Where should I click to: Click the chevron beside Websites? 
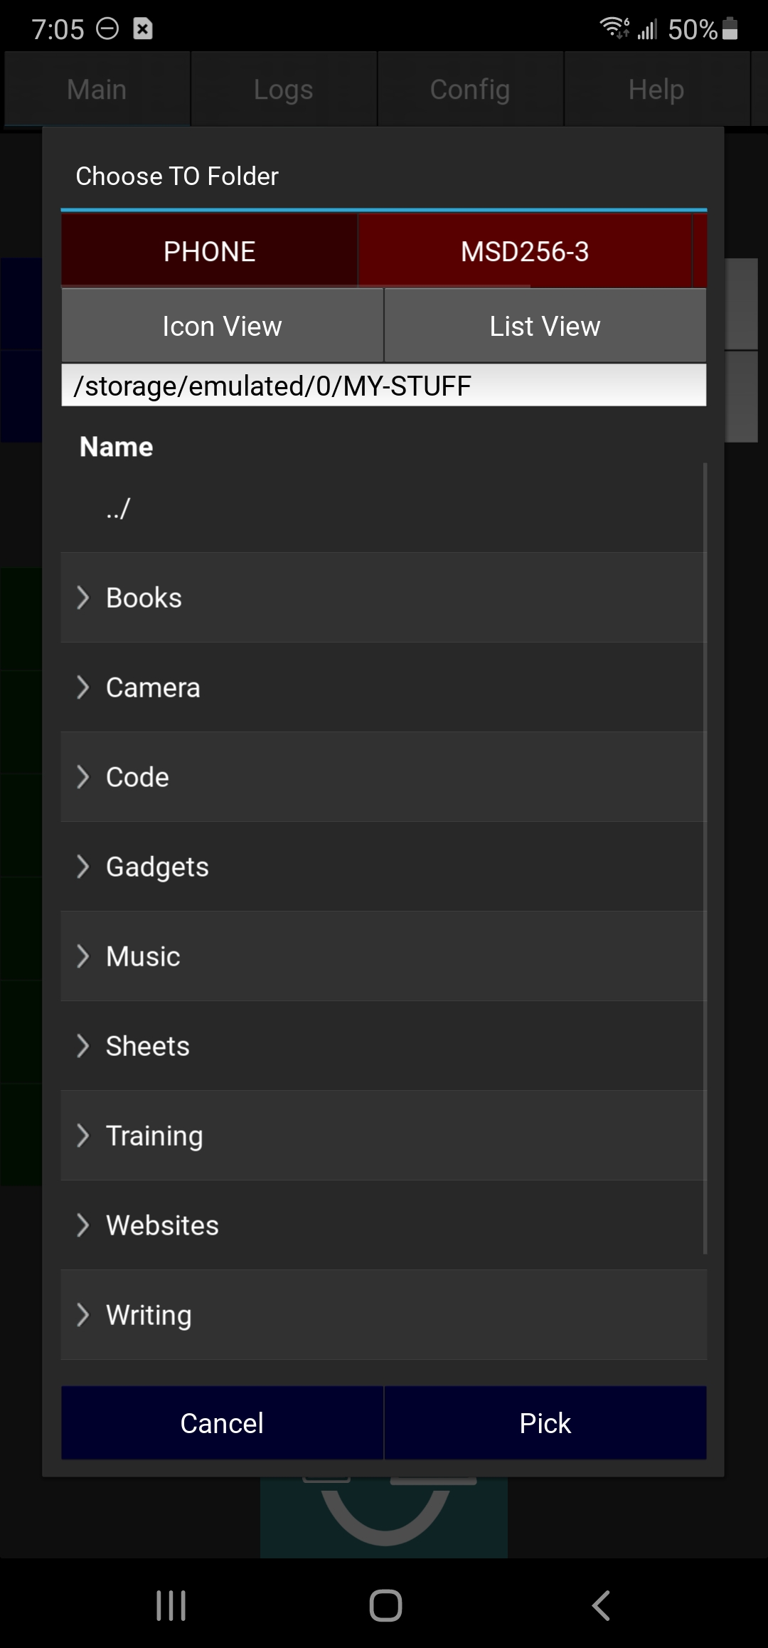pyautogui.click(x=83, y=1225)
